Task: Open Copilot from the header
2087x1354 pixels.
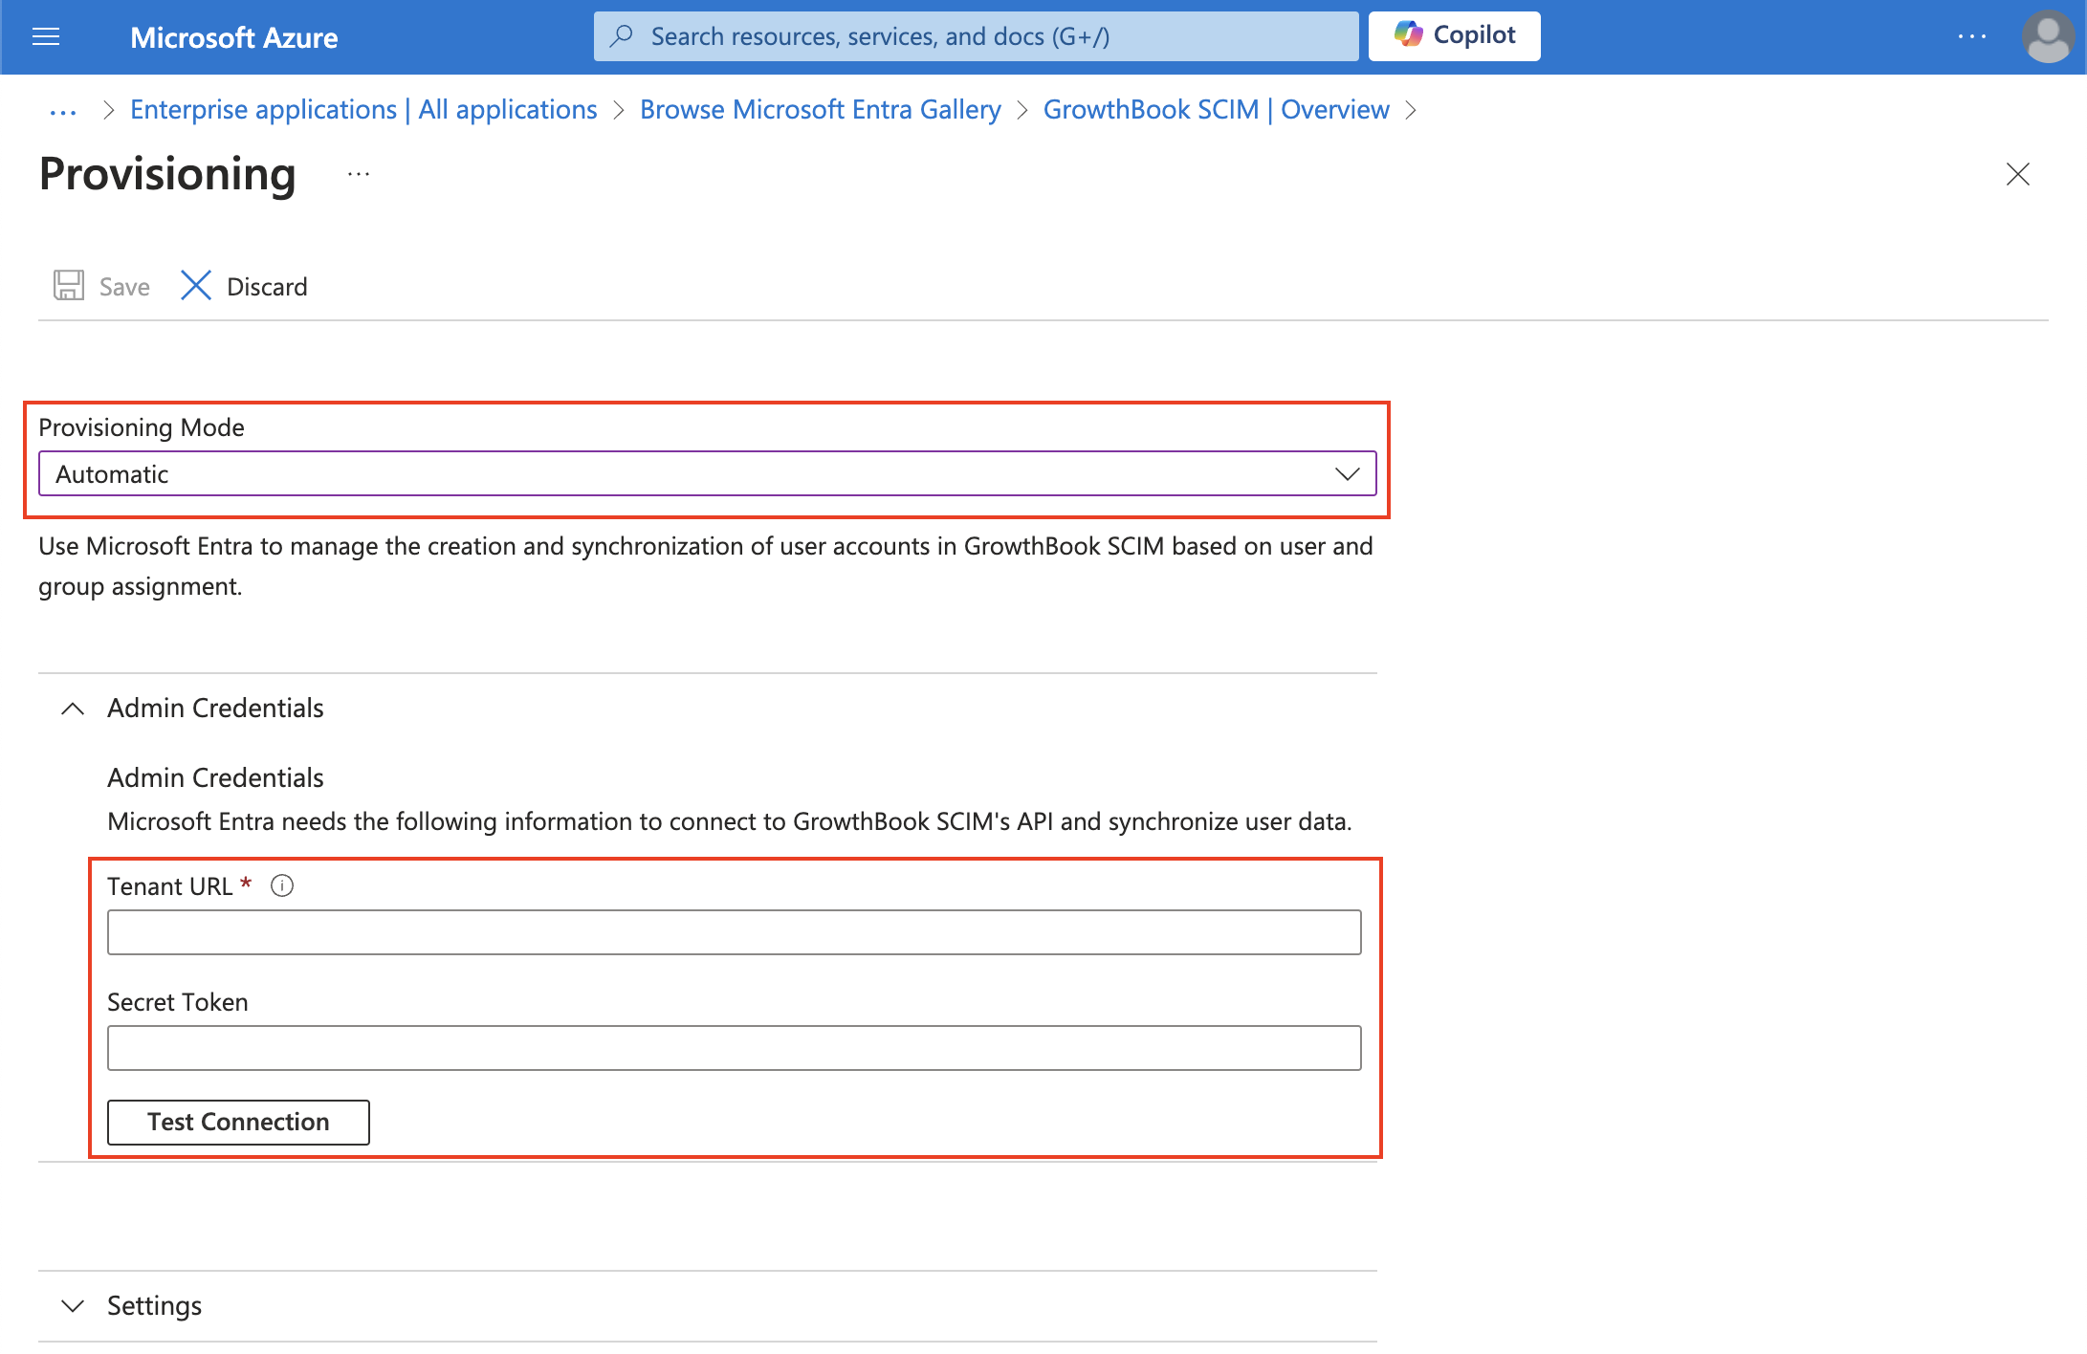Action: click(1454, 36)
